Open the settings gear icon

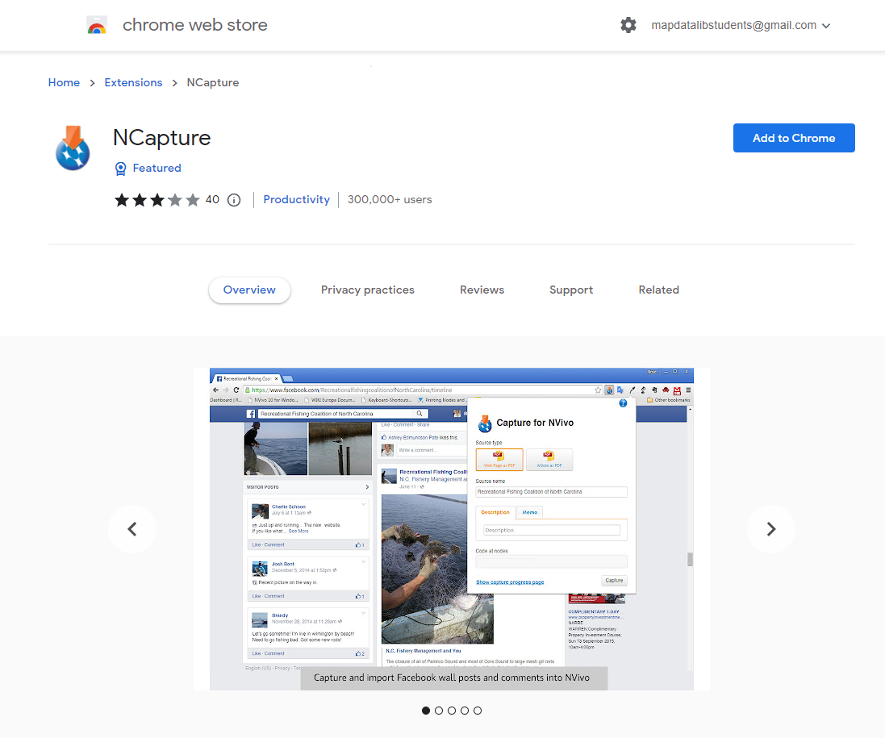(628, 25)
